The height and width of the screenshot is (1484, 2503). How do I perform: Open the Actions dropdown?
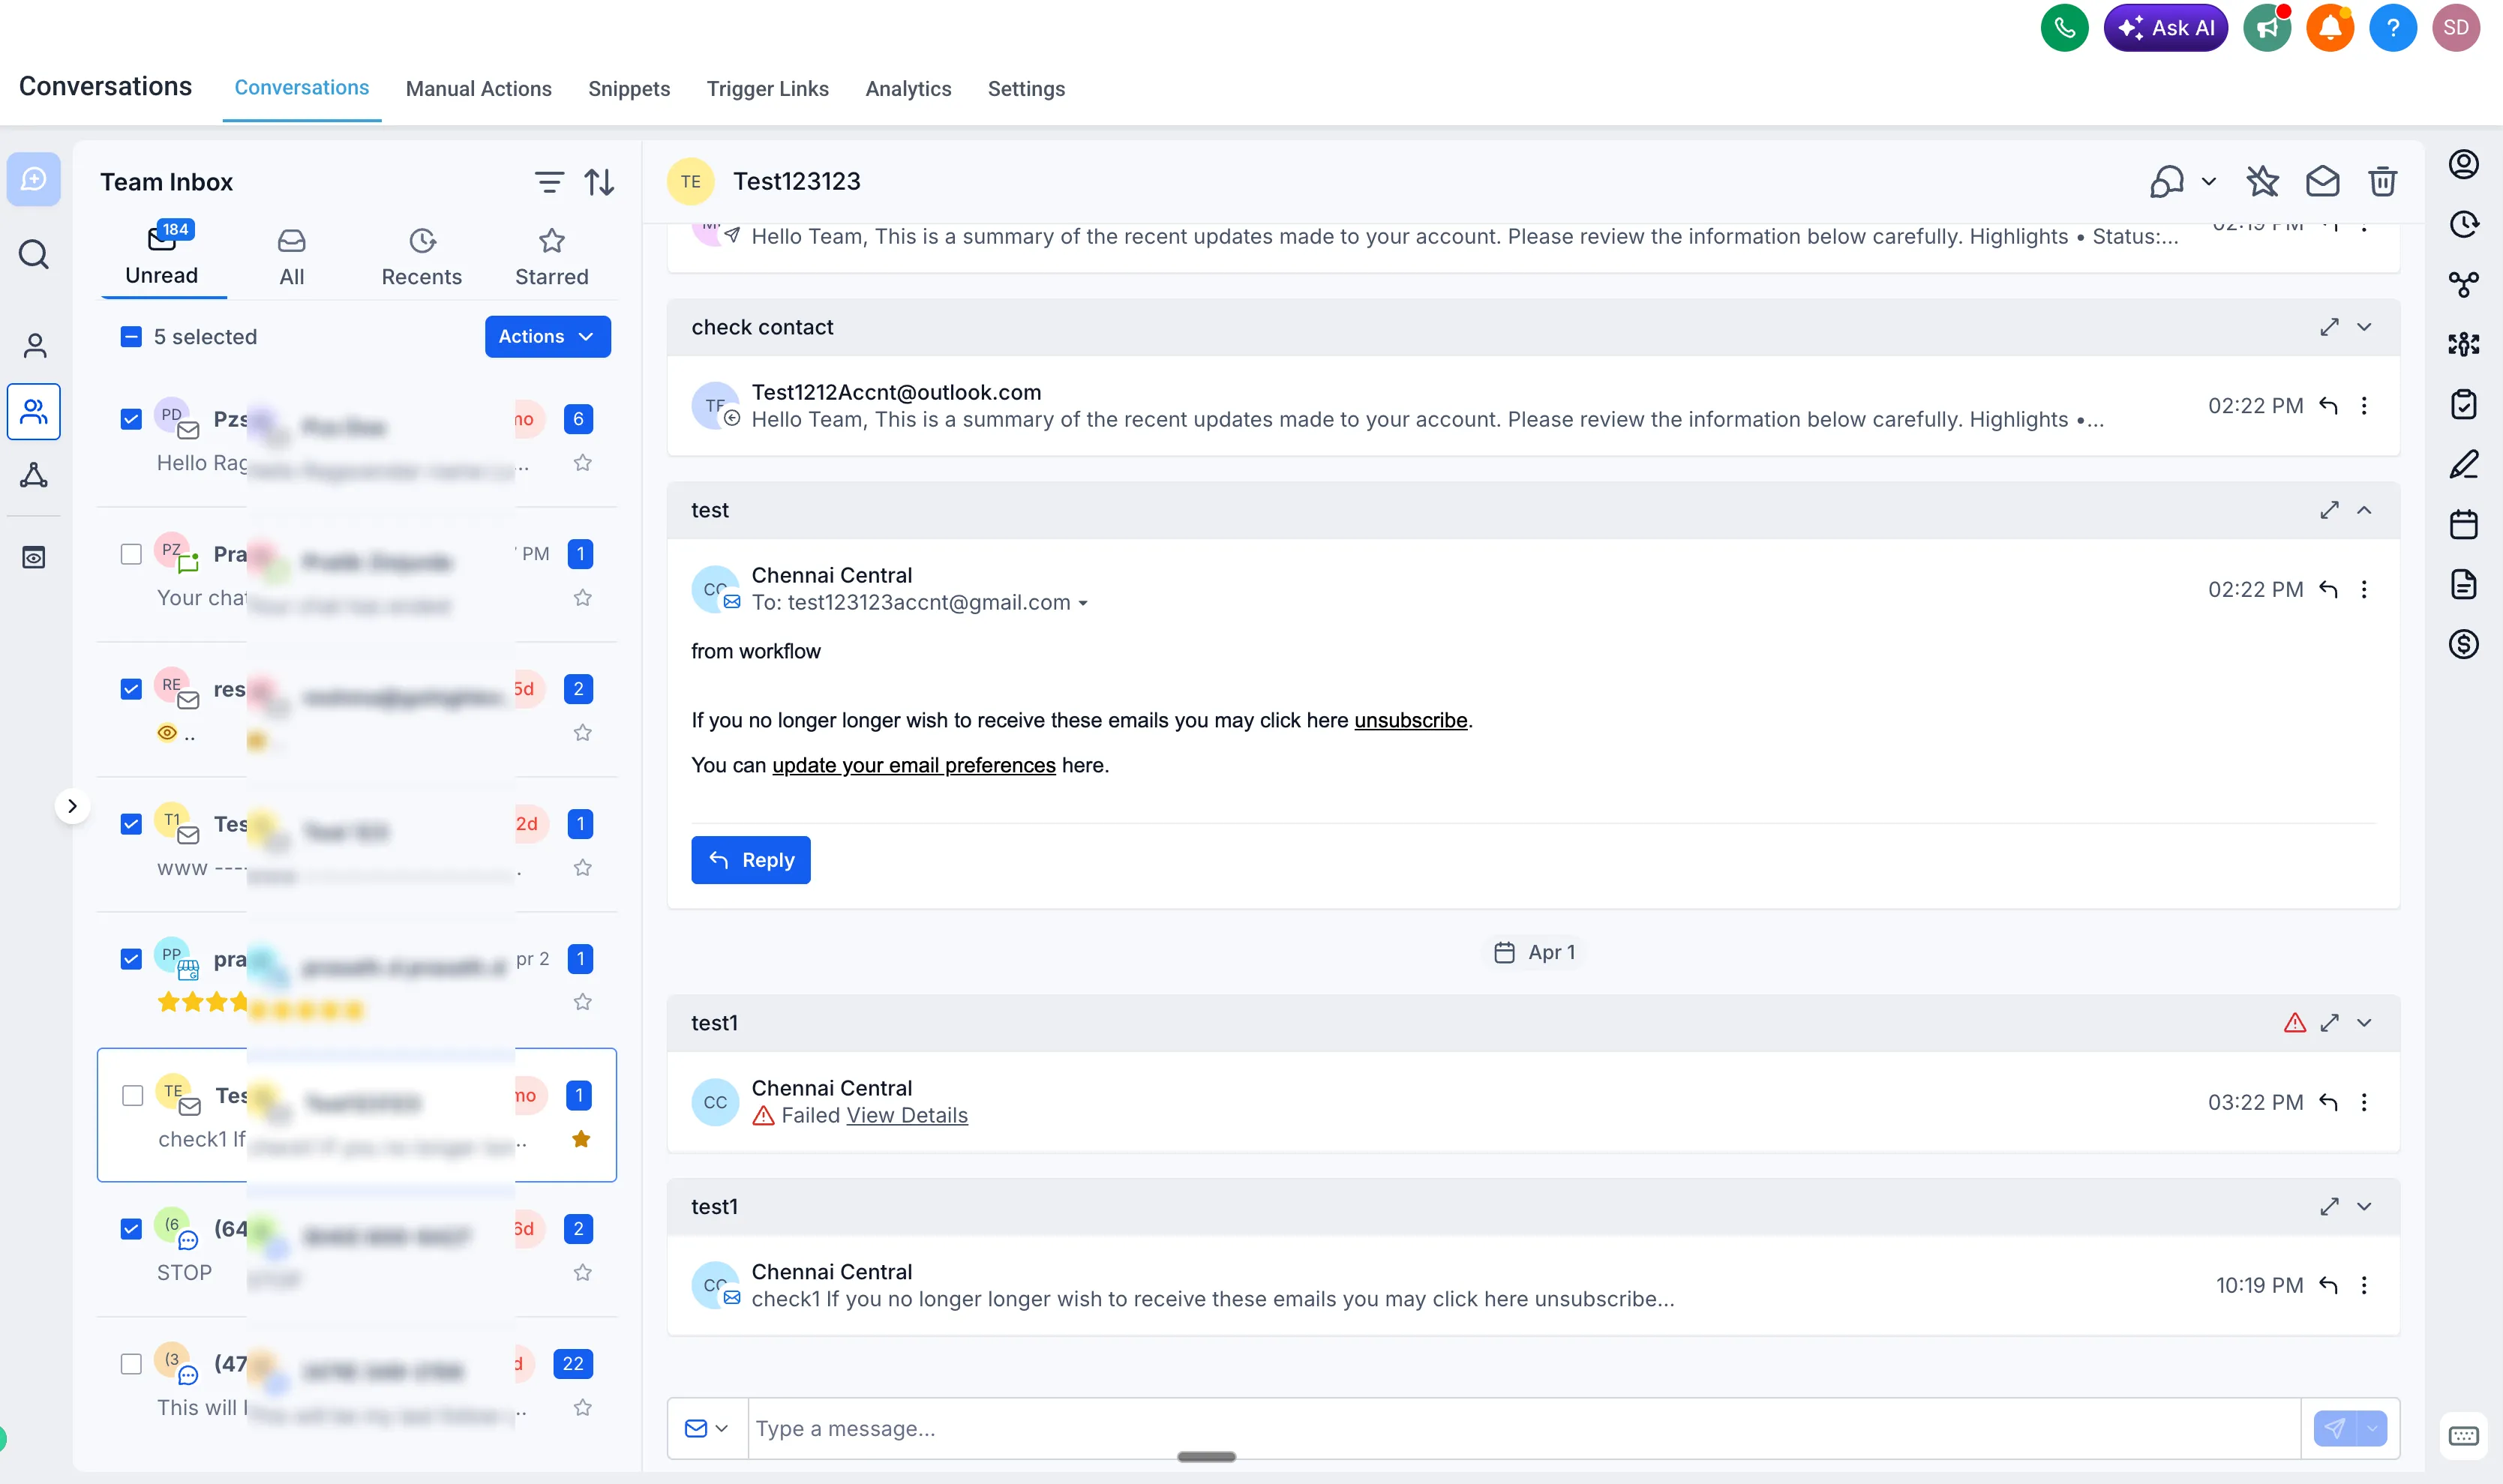547,336
